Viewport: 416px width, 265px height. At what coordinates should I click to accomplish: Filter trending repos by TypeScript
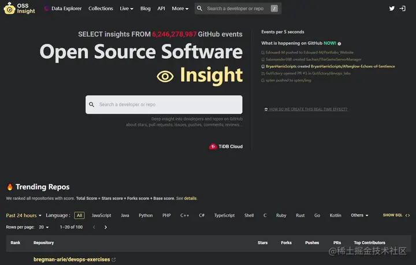[224, 215]
